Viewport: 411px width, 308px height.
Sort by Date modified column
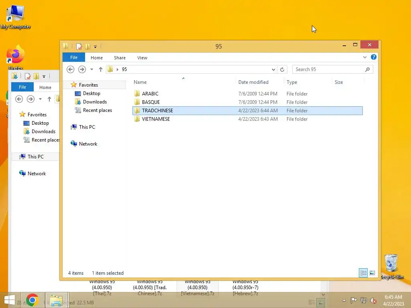[260, 82]
